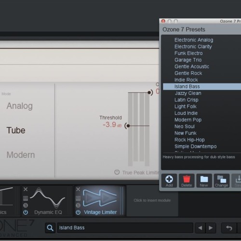
Task: Select Analog limiter mode
Action: (20, 106)
